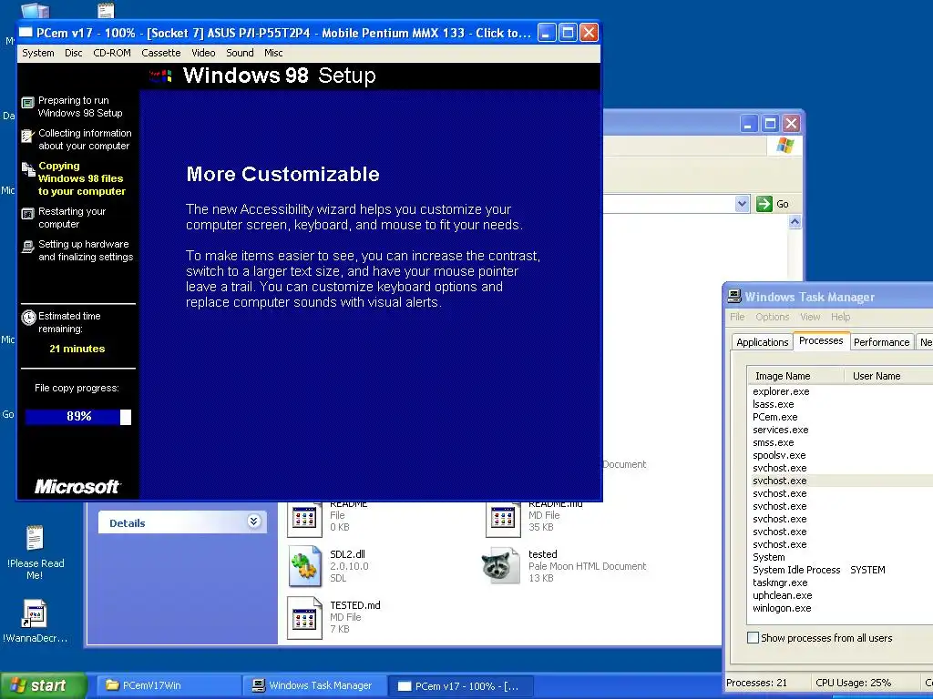933x699 pixels.
Task: Select winlogon.exe in process list
Action: coord(781,608)
